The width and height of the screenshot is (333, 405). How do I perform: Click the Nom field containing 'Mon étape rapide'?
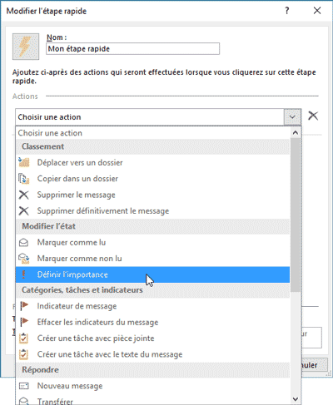click(x=132, y=49)
